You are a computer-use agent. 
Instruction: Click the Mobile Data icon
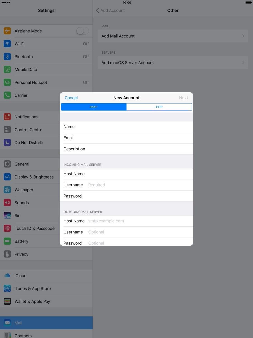point(7,69)
